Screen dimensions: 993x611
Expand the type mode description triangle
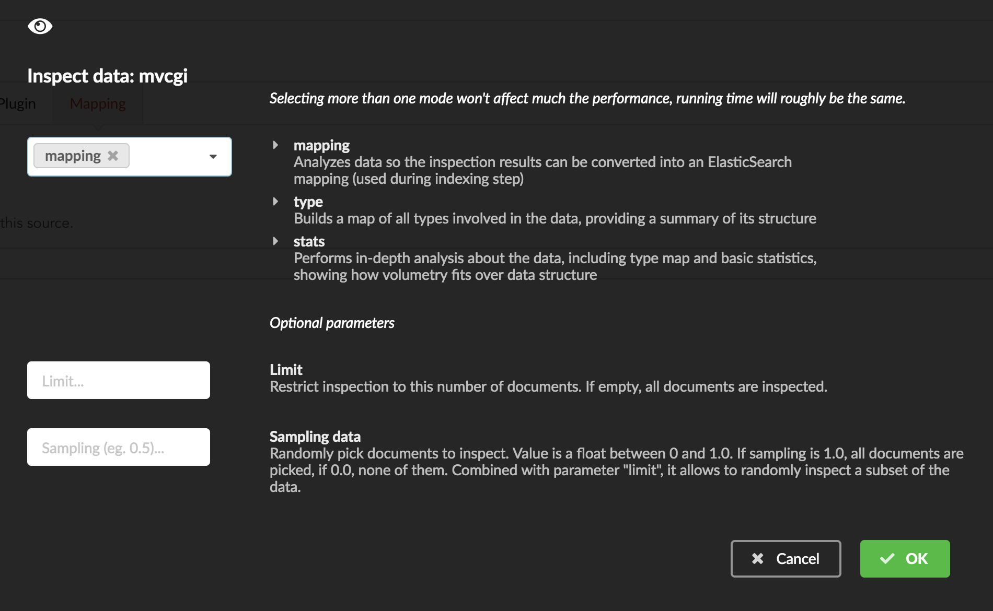[275, 202]
